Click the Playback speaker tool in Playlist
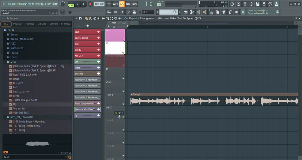 click(120, 18)
